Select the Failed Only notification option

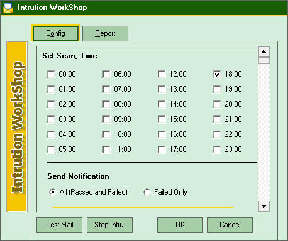click(147, 192)
